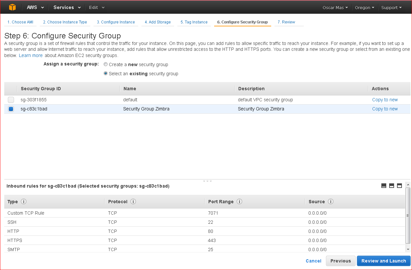412x270 pixels.
Task: Maximize the inbound rules panel
Action: pos(399,186)
